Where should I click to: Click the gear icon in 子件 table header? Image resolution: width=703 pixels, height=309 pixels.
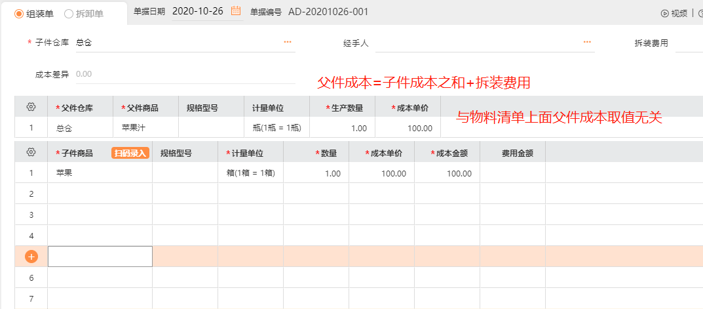(31, 152)
